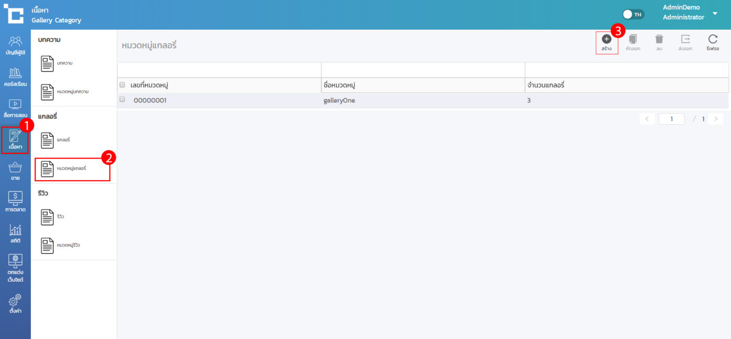
Task: Select checkbox for row 00000001
Action: (122, 100)
